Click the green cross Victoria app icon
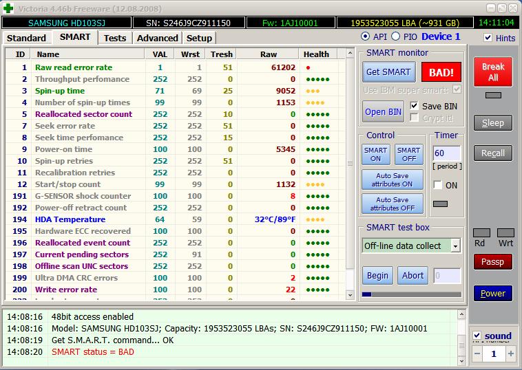Viewport: 522px width, 370px height. [x=8, y=8]
